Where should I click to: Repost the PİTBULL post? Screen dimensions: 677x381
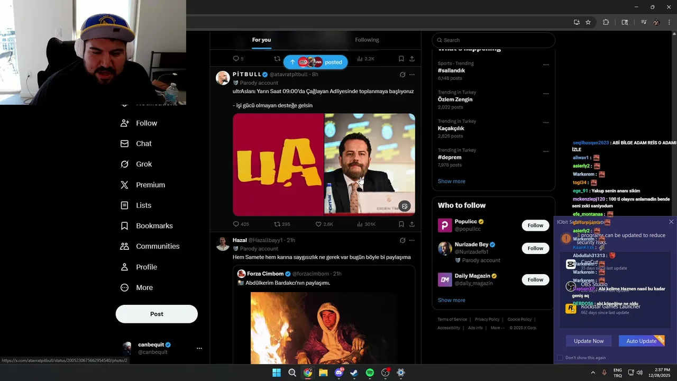pyautogui.click(x=282, y=224)
